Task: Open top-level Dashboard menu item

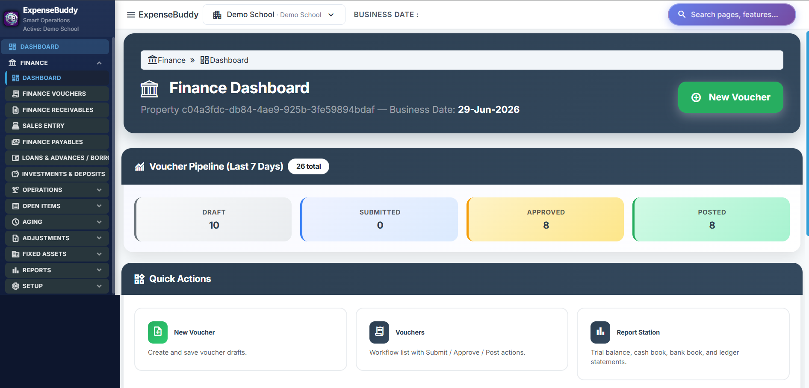Action: (55, 47)
